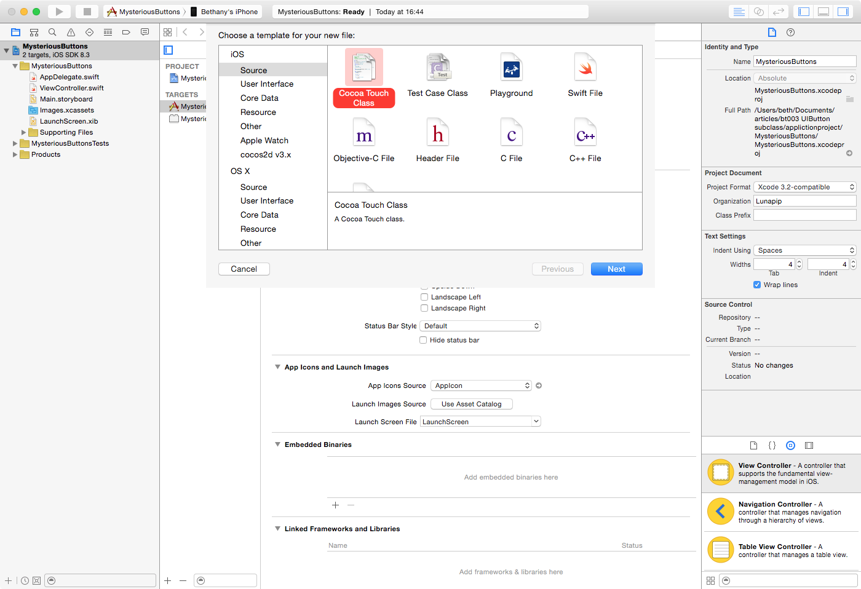The image size is (861, 589).
Task: Select the Objective-C File template
Action: [x=364, y=141]
